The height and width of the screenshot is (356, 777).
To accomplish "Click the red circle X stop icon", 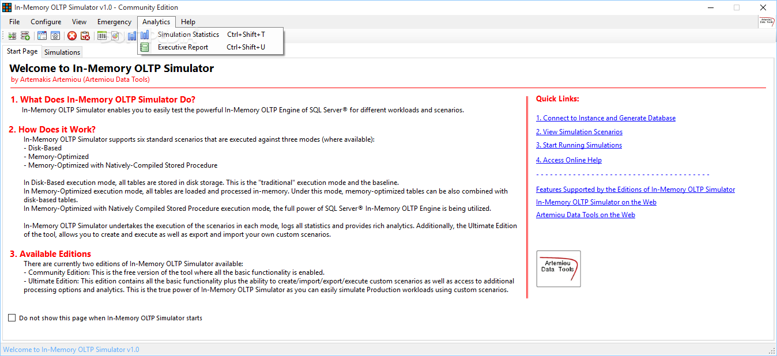I will 72,36.
